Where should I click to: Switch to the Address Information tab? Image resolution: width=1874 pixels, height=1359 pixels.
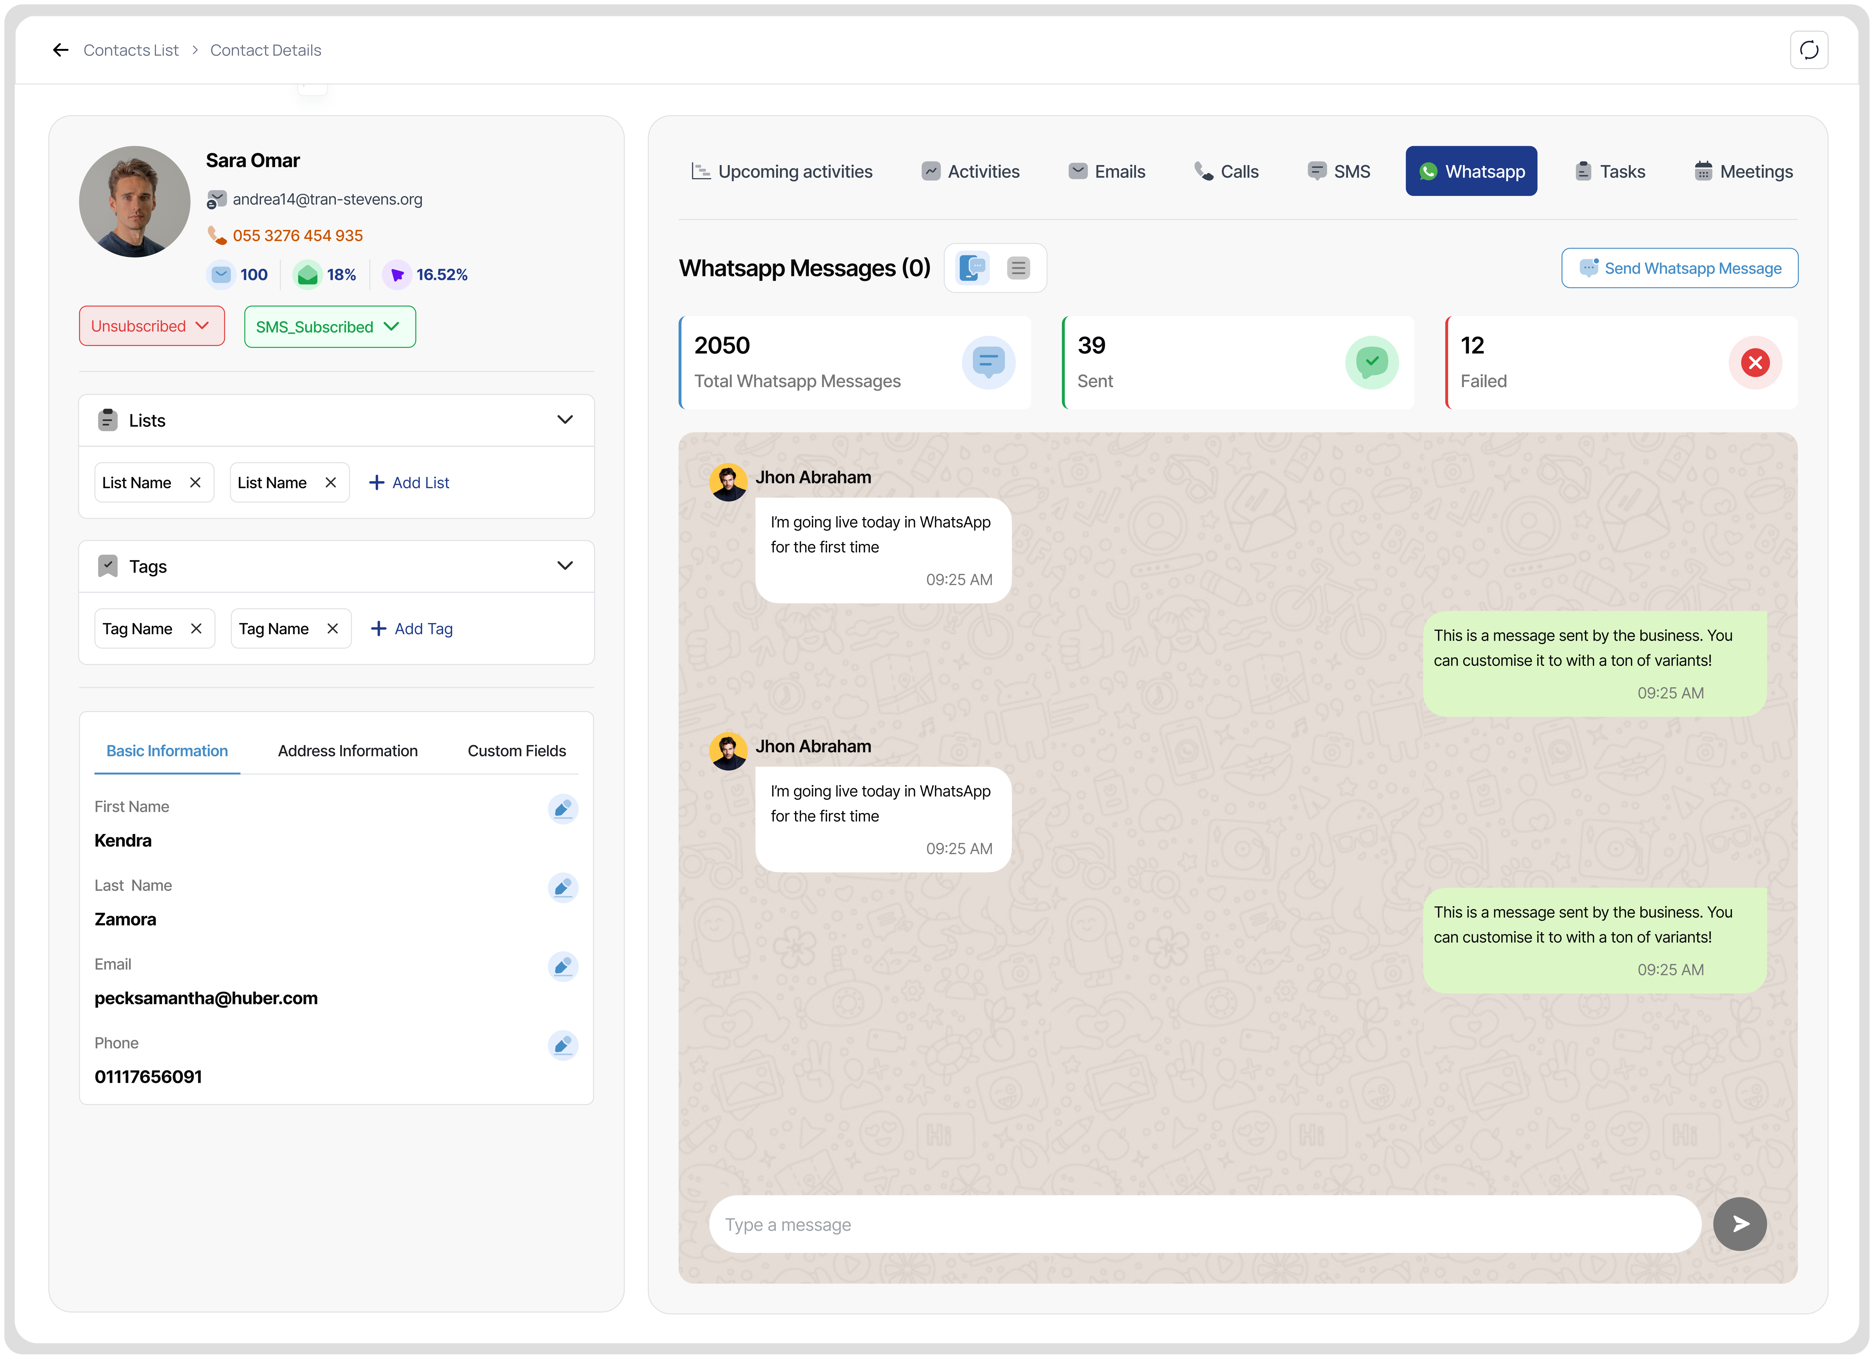coord(348,751)
